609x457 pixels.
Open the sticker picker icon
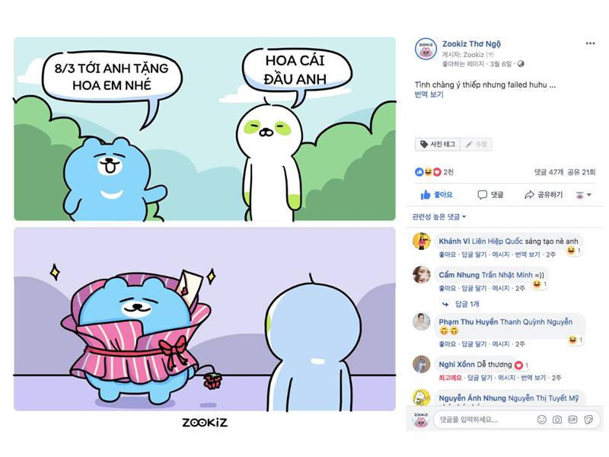[x=588, y=420]
